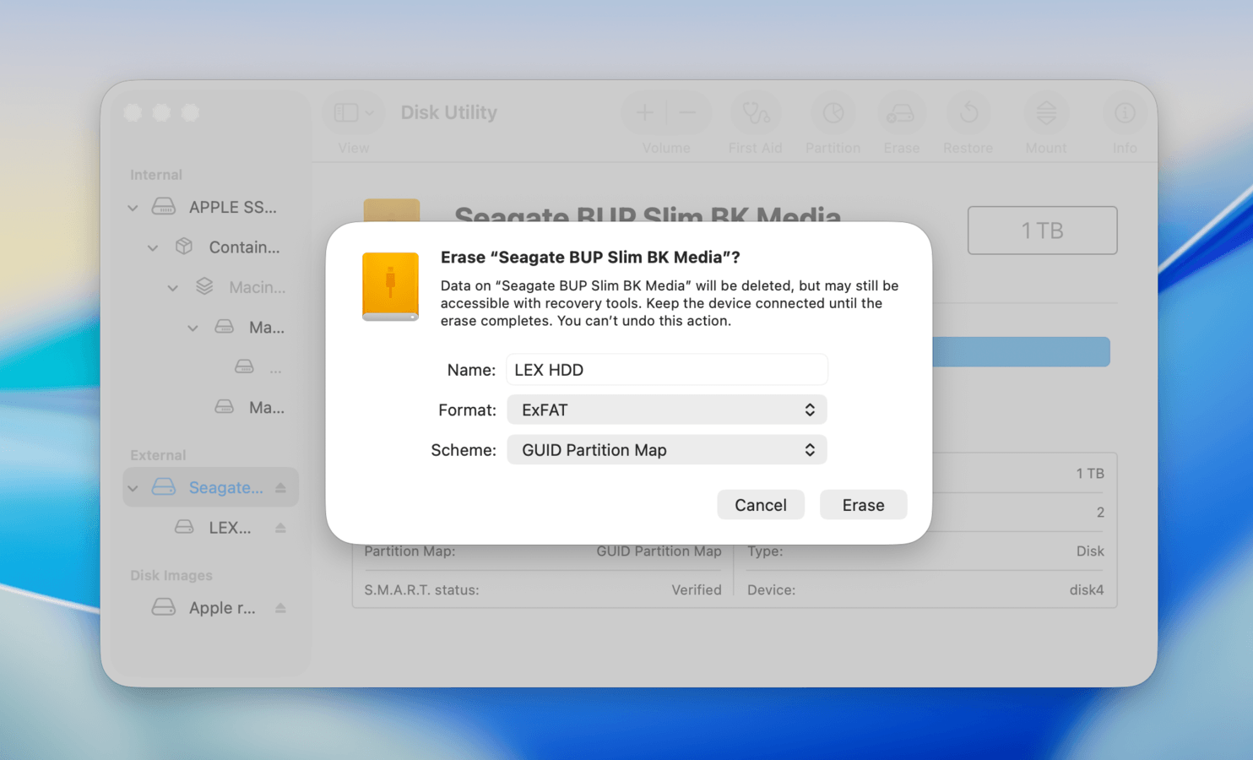Open the Info panel from the toolbar
This screenshot has height=760, width=1253.
[1124, 112]
